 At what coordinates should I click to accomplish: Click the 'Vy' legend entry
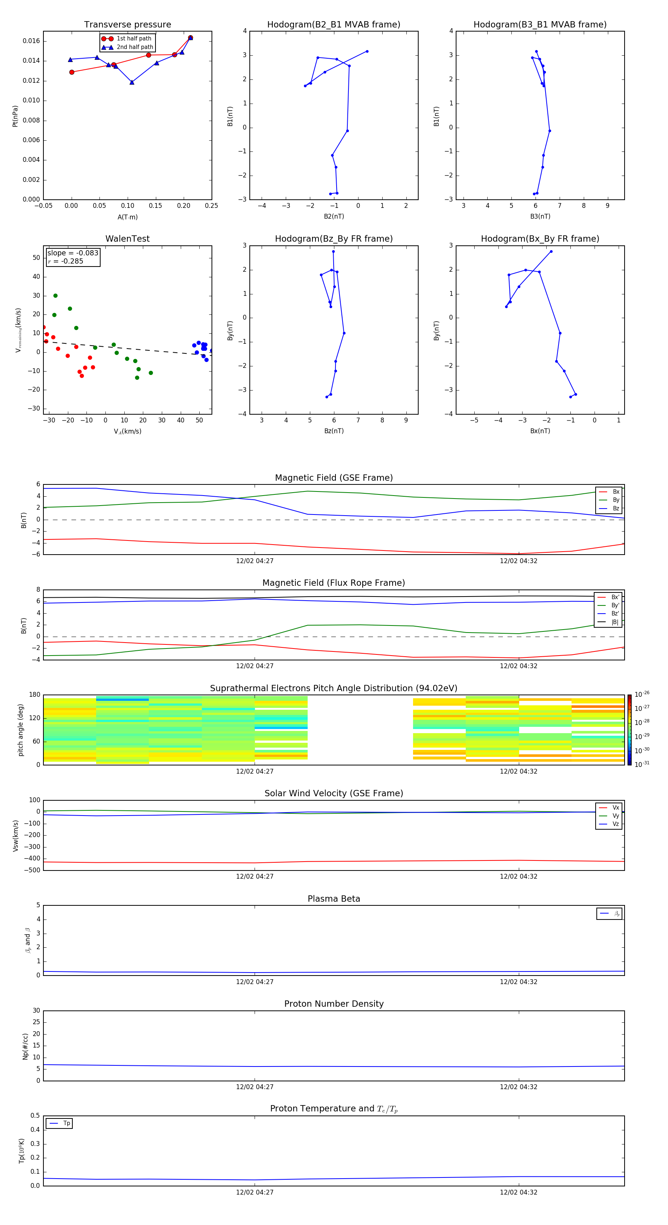point(609,816)
